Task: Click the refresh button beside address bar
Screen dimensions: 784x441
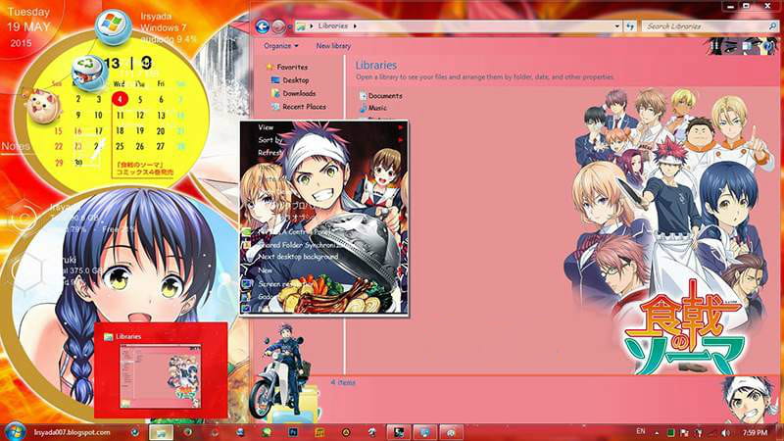Action: [x=630, y=26]
